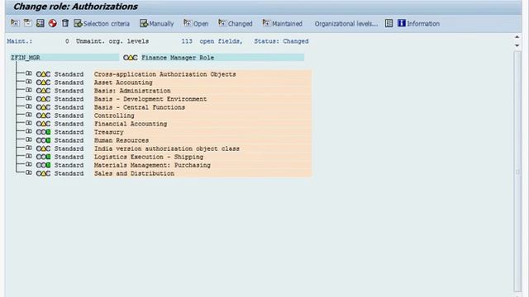Viewport: 529px width, 297px height.
Task: Click status light for Basis - Development Environment
Action: pyautogui.click(x=43, y=99)
